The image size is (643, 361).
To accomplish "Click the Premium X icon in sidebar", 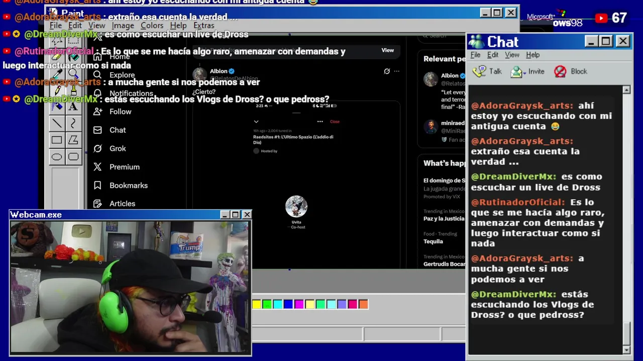I will coord(97,167).
